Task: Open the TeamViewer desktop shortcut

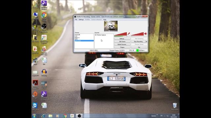Action: pos(35,107)
